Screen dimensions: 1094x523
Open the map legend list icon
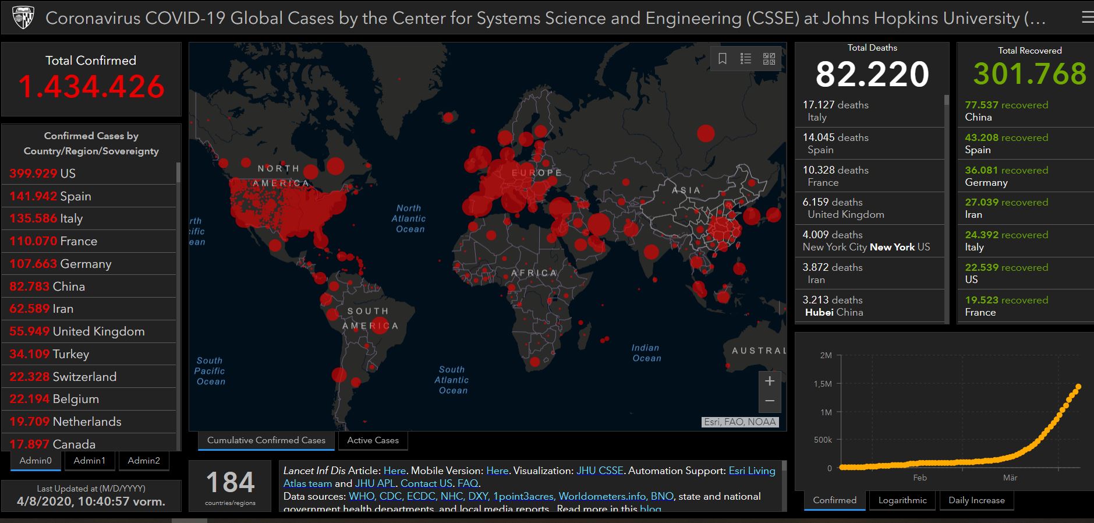[746, 59]
